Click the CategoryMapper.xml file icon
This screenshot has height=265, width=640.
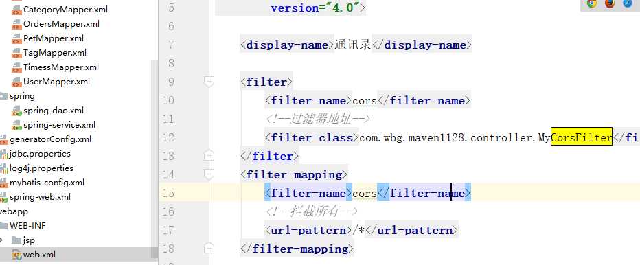coord(16,10)
